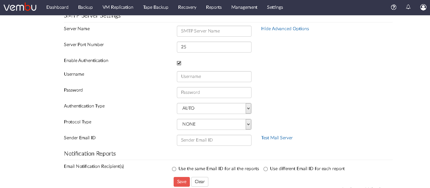430x188 pixels.
Task: Click the Username input field
Action: 214,77
